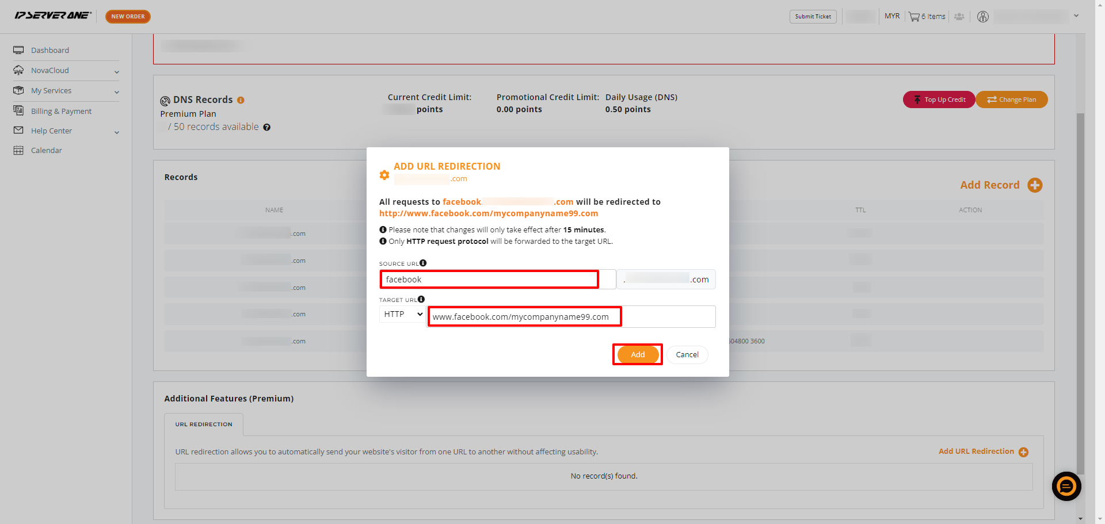Click the Add URL Redirection plus icon
This screenshot has height=524, width=1105.
[x=1023, y=452]
